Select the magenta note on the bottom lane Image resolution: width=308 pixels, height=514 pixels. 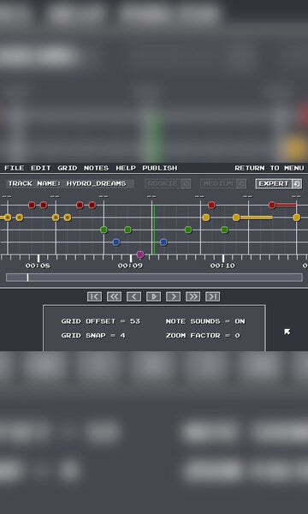pyautogui.click(x=140, y=254)
